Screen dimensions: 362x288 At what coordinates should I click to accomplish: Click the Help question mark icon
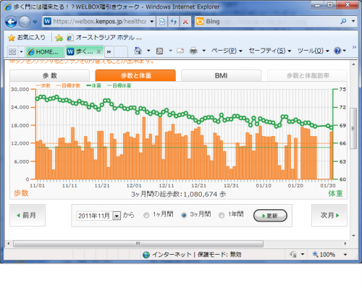(x=337, y=51)
